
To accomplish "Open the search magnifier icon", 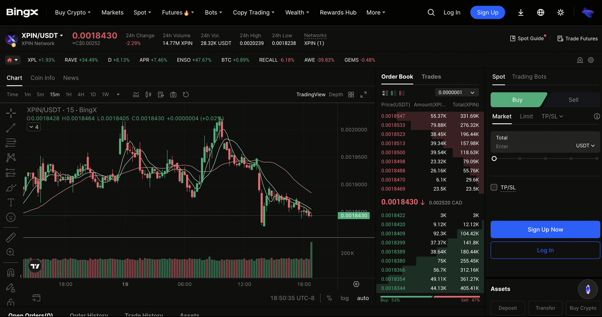I will pyautogui.click(x=431, y=13).
